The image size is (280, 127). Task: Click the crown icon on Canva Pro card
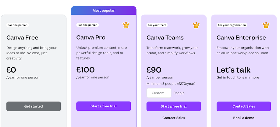[x=126, y=25]
